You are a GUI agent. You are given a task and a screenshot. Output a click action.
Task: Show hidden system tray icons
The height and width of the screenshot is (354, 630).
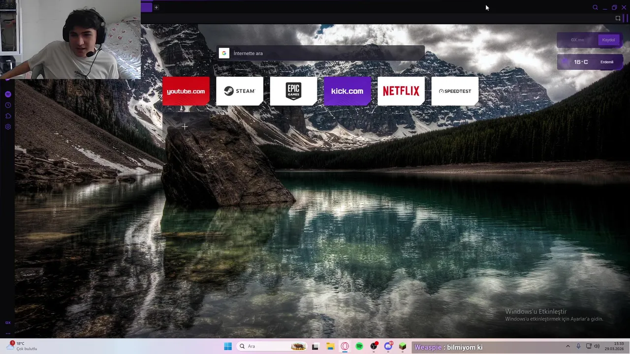click(x=567, y=346)
